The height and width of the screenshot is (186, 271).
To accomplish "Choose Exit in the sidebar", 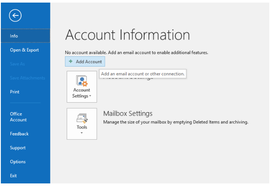I will (x=13, y=176).
